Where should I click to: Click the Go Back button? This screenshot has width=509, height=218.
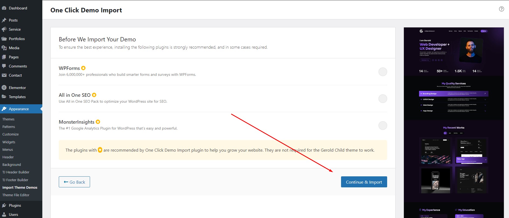tap(74, 182)
